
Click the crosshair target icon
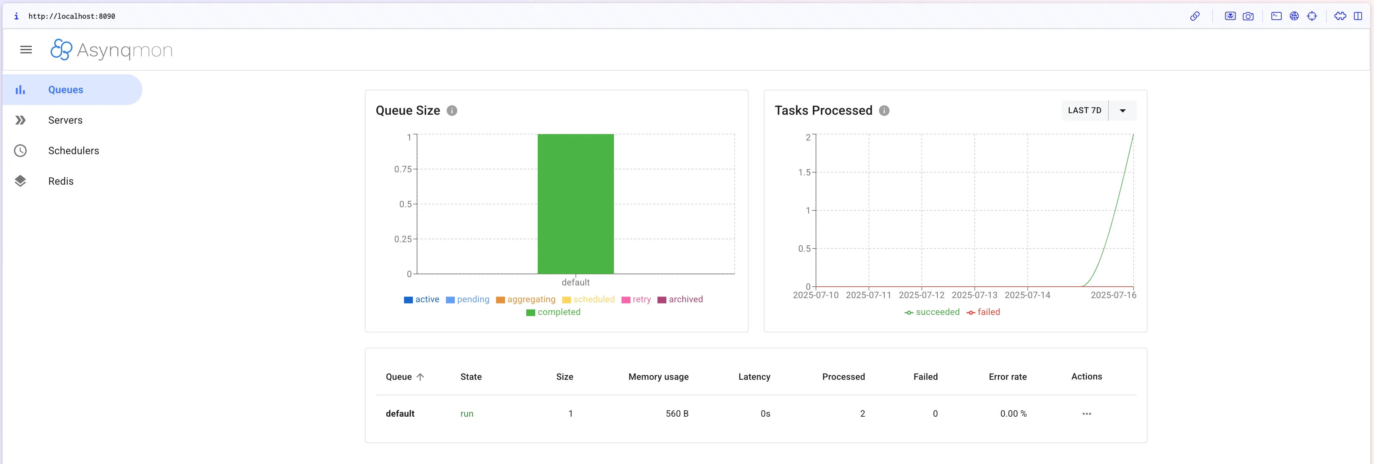tap(1312, 16)
